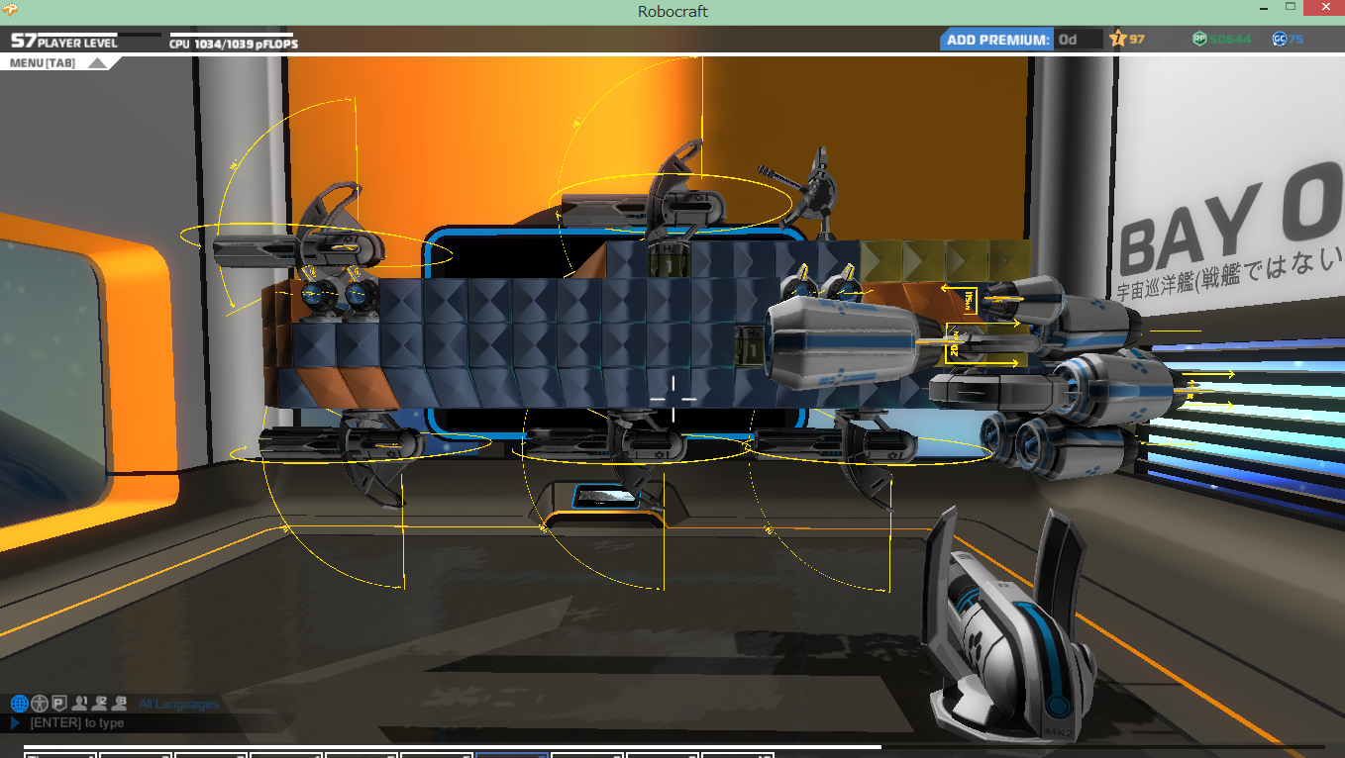Viewport: 1345px width, 758px height.
Task: Open custom chat channel 1 icon
Action: point(80,704)
